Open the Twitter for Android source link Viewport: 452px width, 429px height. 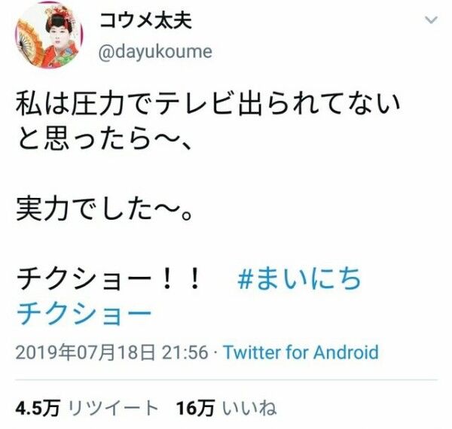point(301,352)
